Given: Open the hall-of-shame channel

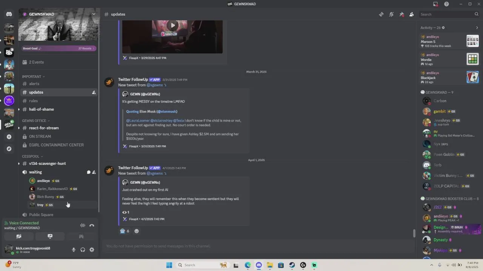Looking at the screenshot, I should tap(59, 109).
